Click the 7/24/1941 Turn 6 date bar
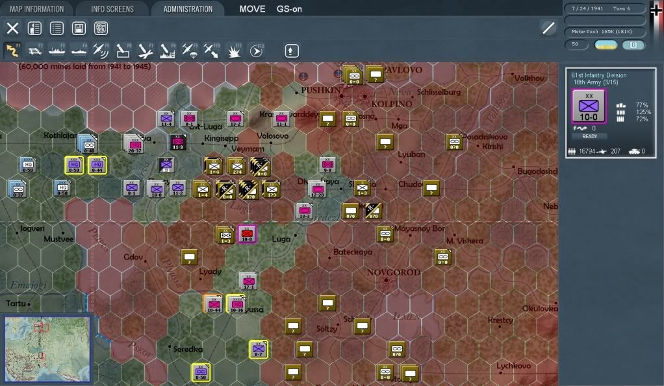 point(605,8)
